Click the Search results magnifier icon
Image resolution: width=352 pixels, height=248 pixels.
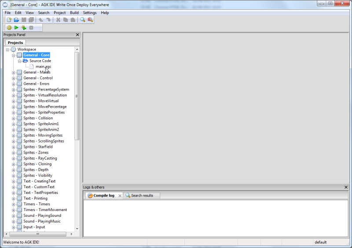click(x=128, y=196)
